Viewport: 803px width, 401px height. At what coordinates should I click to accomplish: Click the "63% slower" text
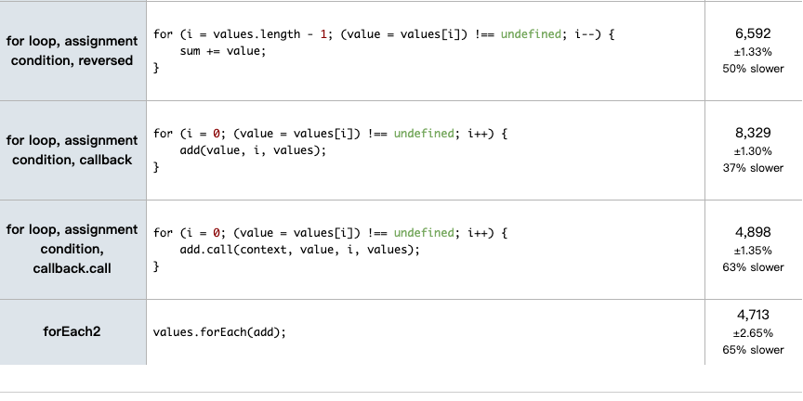[x=753, y=267]
